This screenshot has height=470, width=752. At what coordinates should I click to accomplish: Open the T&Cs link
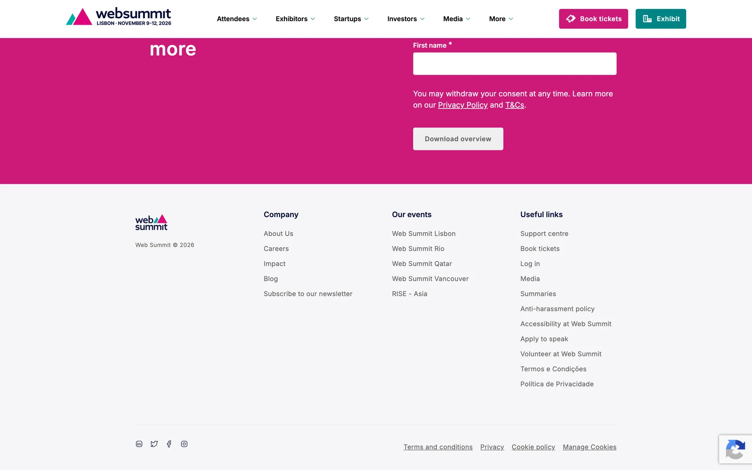[515, 105]
